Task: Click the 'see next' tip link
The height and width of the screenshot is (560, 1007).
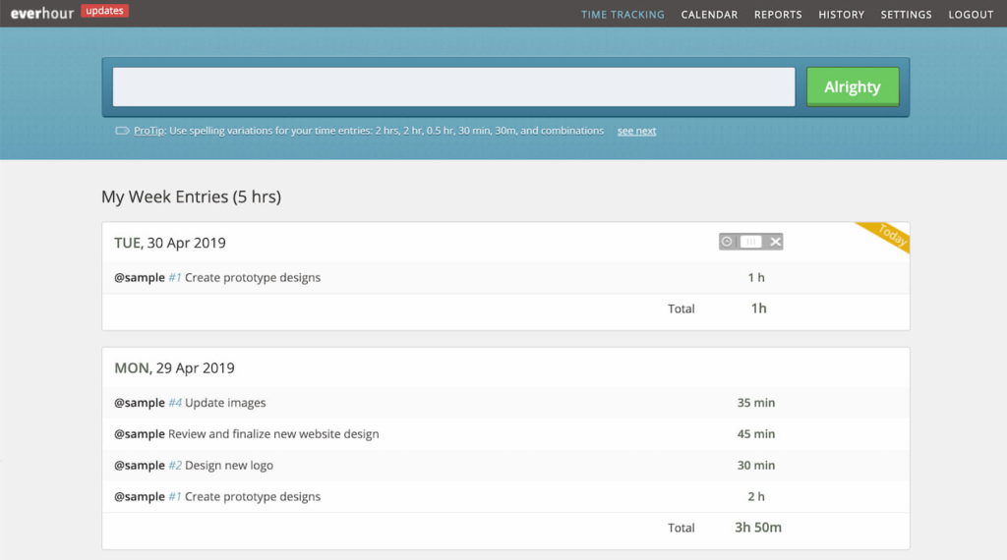Action: click(636, 131)
